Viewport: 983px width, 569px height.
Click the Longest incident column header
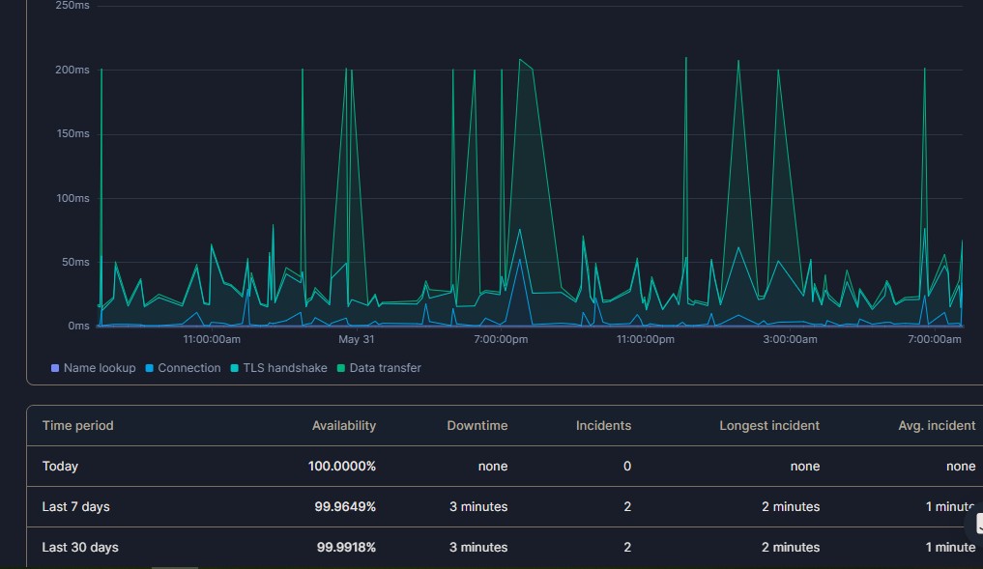point(769,425)
